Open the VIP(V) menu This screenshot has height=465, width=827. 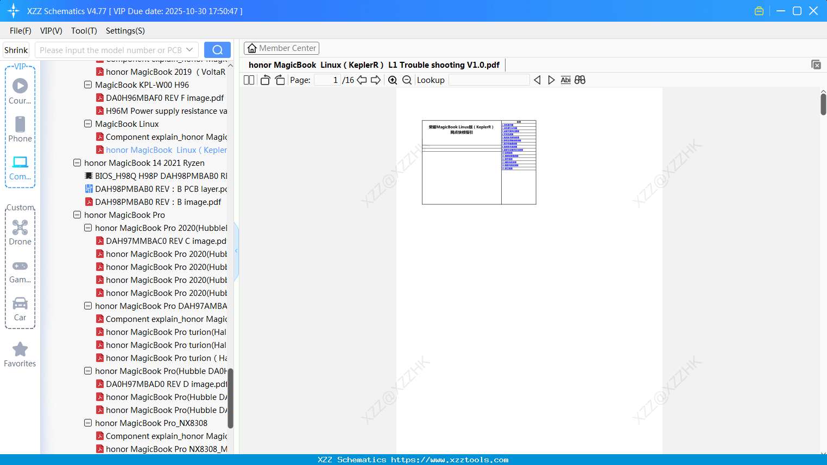51,31
